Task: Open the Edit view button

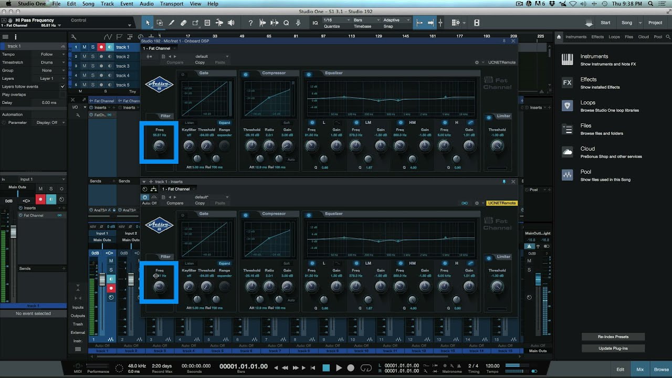Action: click(x=621, y=369)
